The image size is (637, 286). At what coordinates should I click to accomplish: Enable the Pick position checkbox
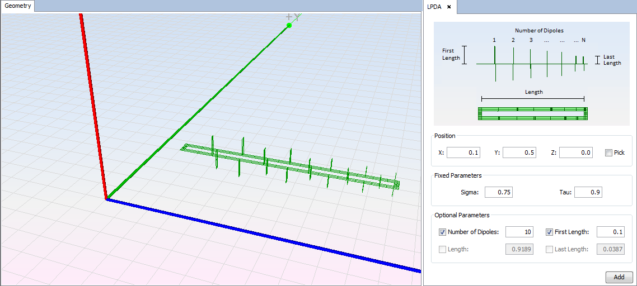(608, 152)
